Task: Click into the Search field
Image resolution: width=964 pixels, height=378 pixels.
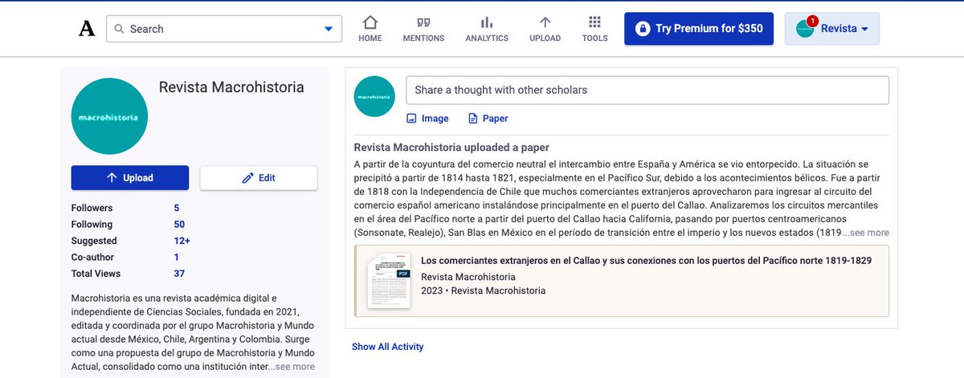Action: coord(224,29)
